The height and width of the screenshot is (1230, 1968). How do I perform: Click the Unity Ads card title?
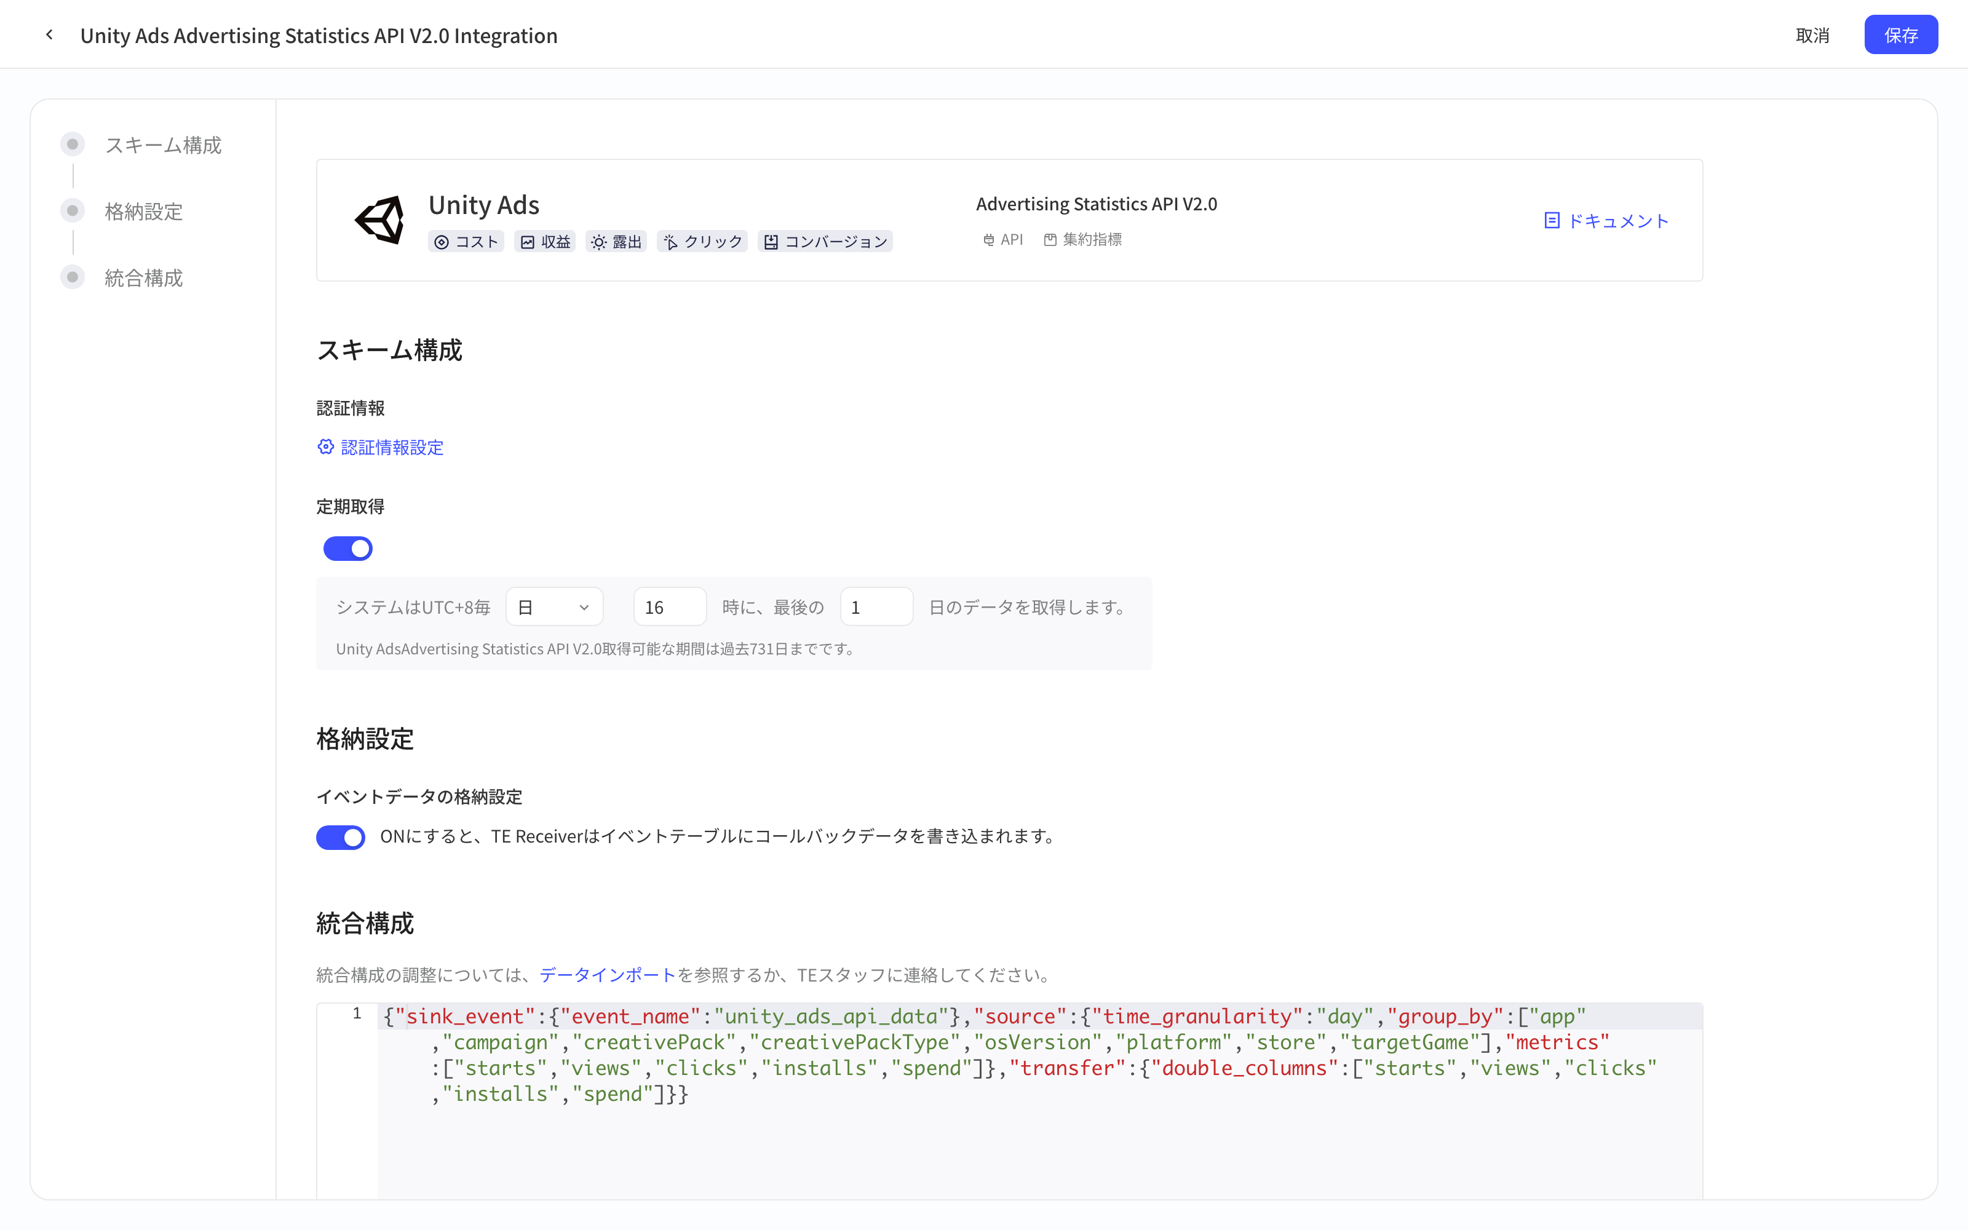tap(484, 204)
